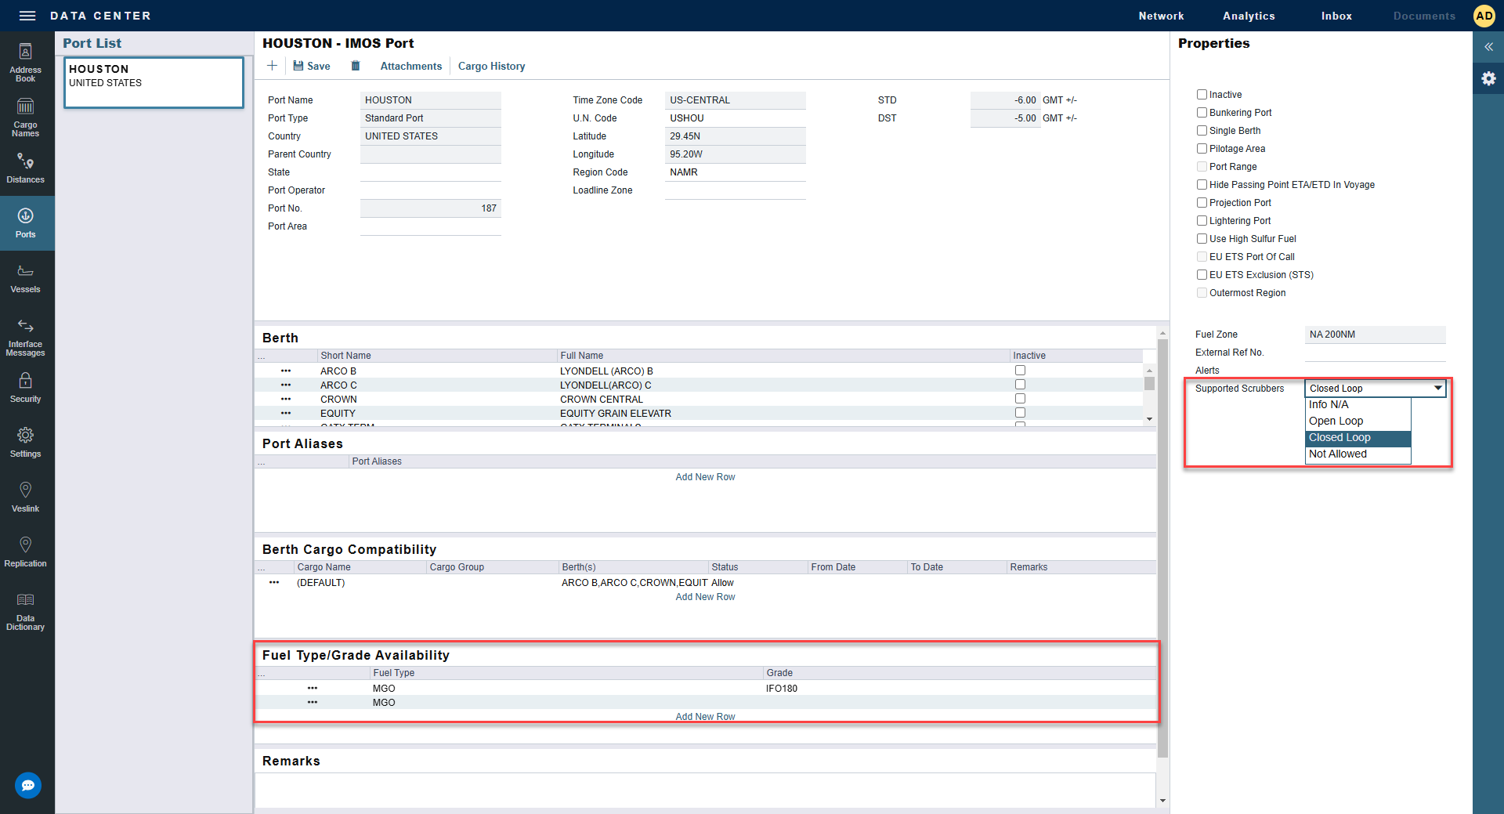Select Open Loop from scrubbers list
Screen dimensions: 1504x814
1336,421
